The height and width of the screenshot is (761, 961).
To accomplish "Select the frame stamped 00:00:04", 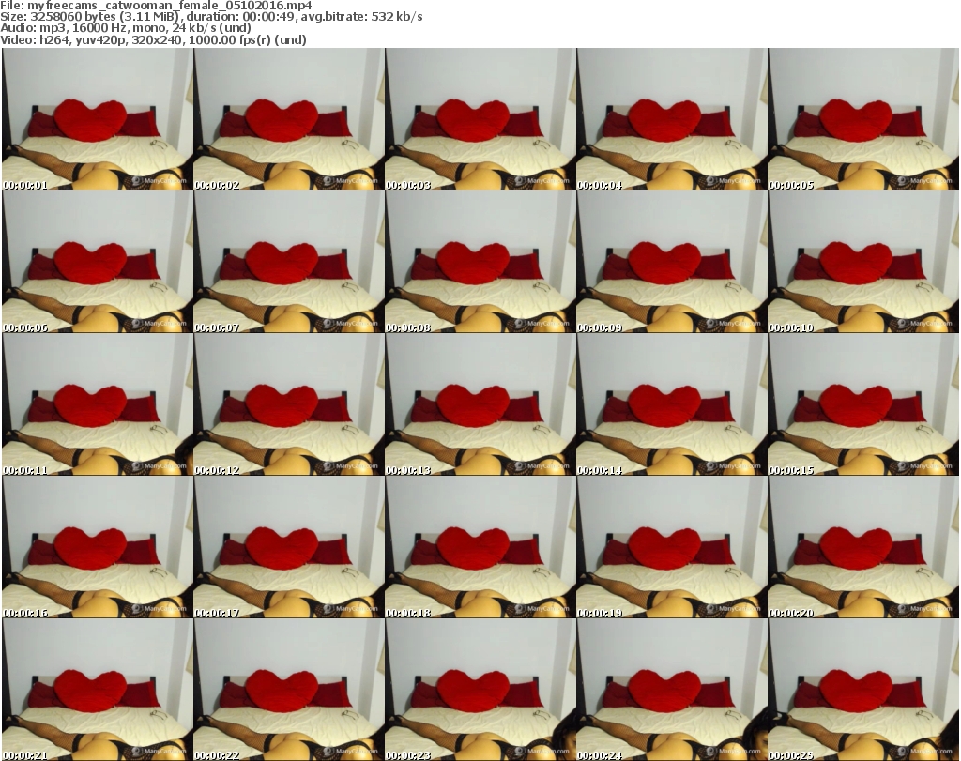I will pos(672,119).
